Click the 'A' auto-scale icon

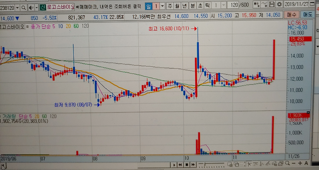(x=306, y=163)
